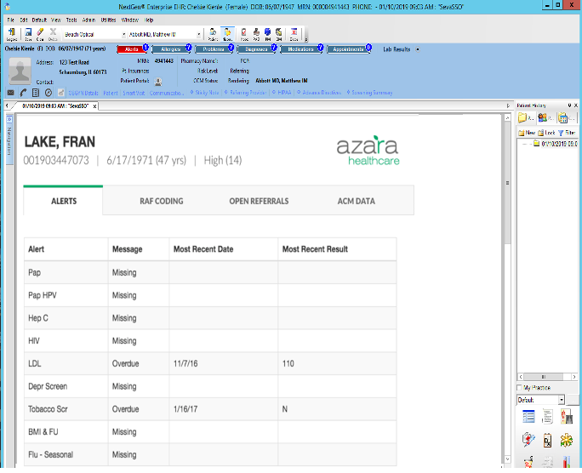This screenshot has width=582, height=473.
Task: Open the people tab in Patient History
Action: pyautogui.click(x=545, y=118)
